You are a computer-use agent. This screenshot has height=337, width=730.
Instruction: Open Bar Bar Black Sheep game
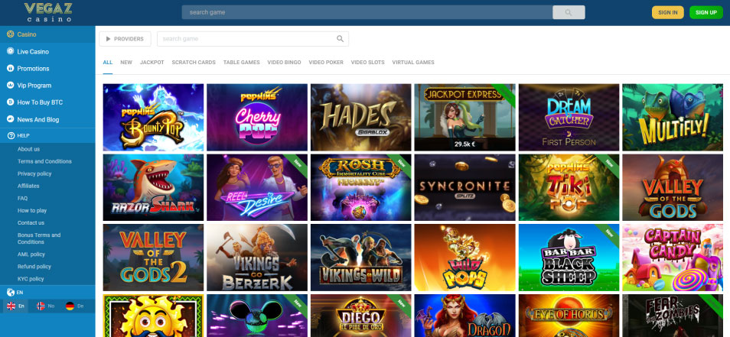coord(569,258)
